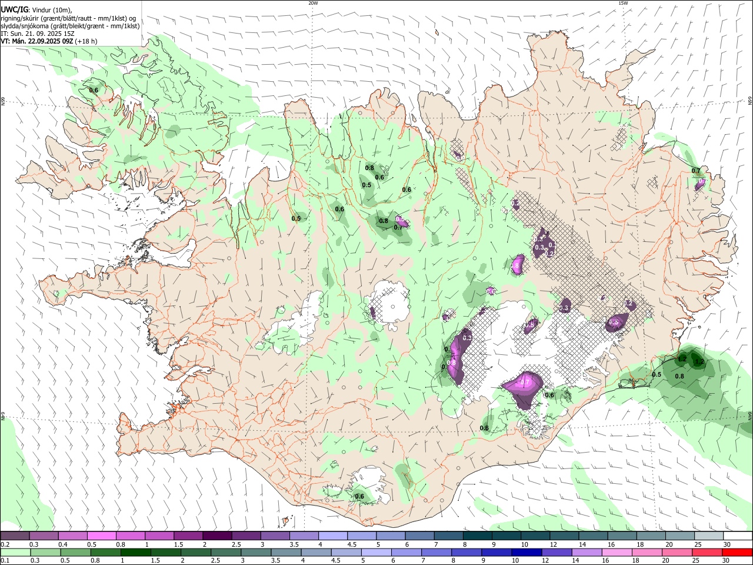Click the 0.6 value on the southernmost glacier
The image size is (753, 565).
(359, 496)
